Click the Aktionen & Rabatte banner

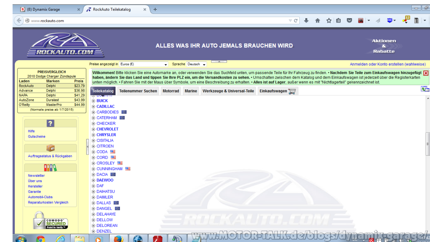tap(384, 46)
